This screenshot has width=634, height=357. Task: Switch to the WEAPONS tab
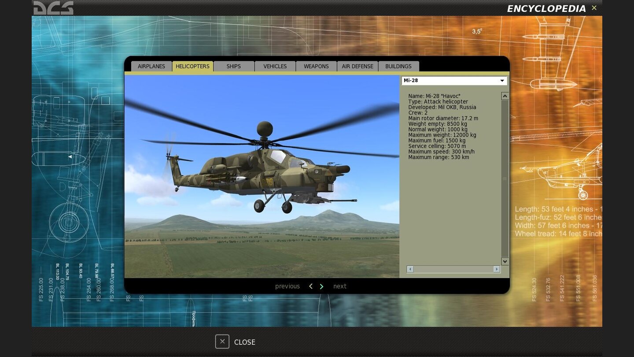[x=316, y=66]
